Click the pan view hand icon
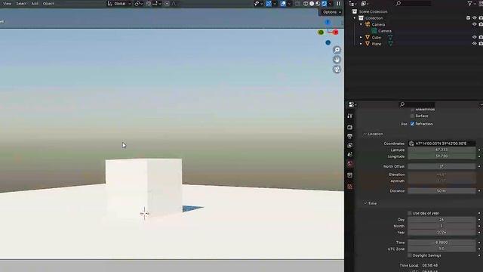Image resolution: width=483 pixels, height=272 pixels. click(x=337, y=60)
